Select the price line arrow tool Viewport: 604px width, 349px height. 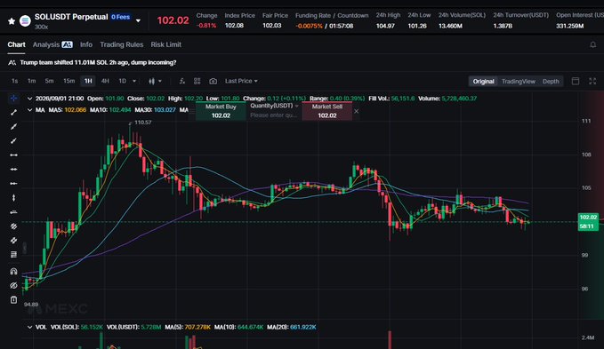tap(13, 211)
